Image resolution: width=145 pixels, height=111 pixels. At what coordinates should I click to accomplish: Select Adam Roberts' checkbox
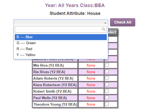click(107, 78)
